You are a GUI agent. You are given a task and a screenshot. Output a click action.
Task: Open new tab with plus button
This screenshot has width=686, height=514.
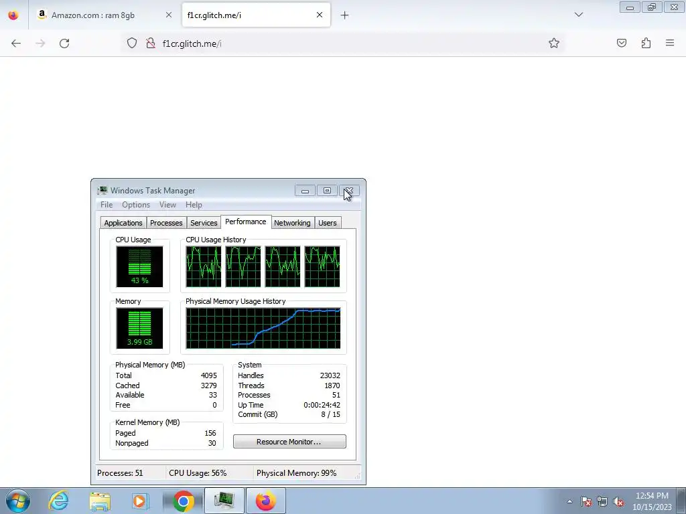click(345, 15)
